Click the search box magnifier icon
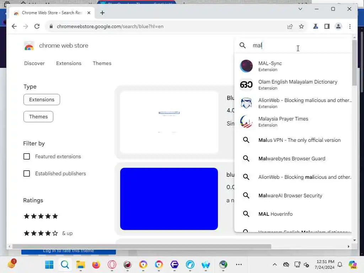Viewport: 364px width, 273px height. click(x=242, y=45)
